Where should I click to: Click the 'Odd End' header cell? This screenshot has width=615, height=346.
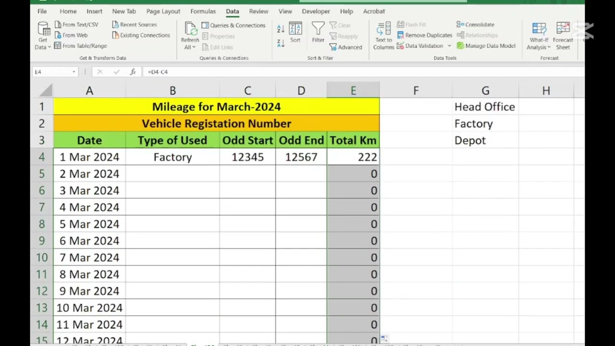[x=301, y=140]
